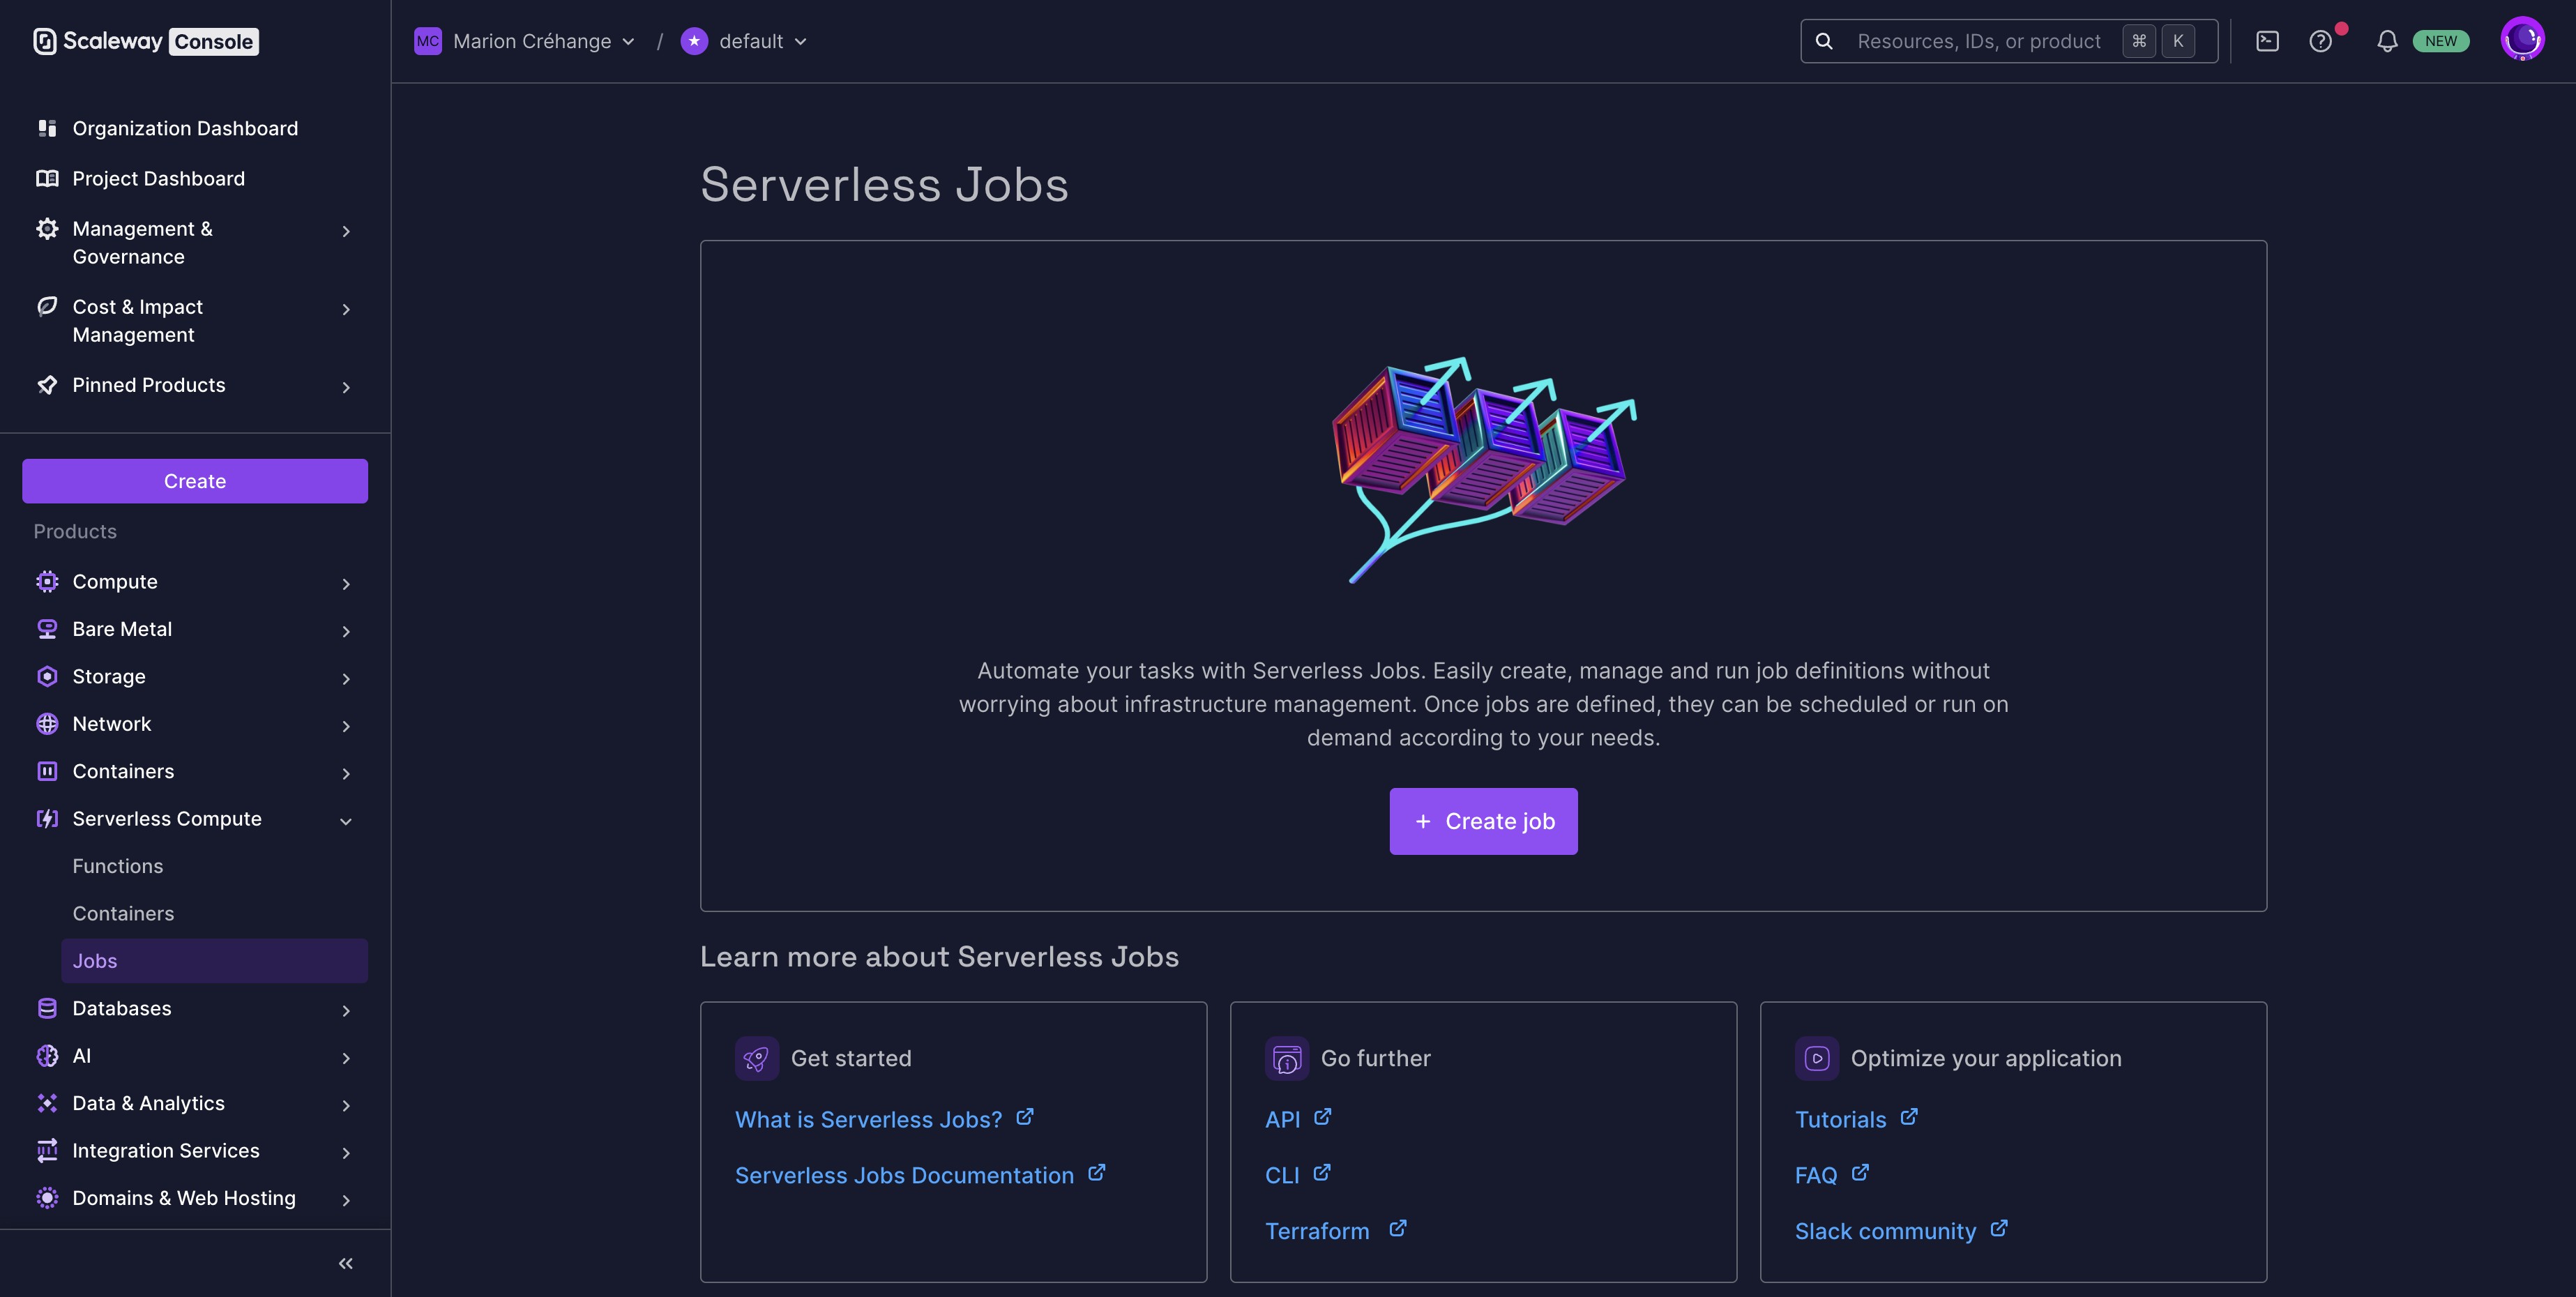The height and width of the screenshot is (1297, 2576).
Task: Click the purple Create button
Action: [x=195, y=481]
